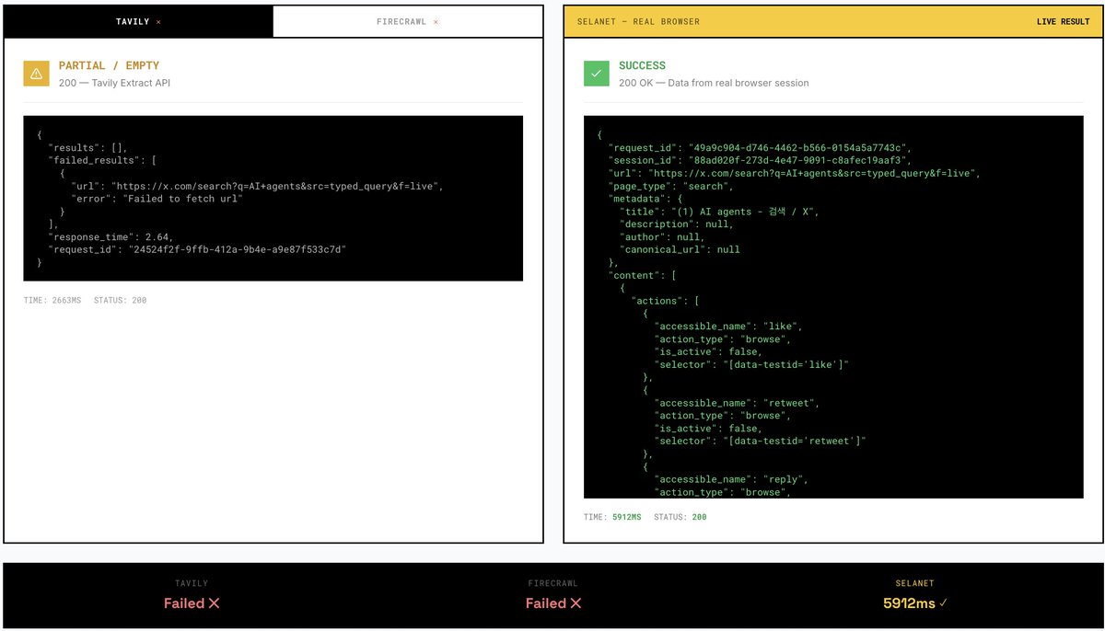Switch to the TAVILY tab

[x=138, y=21]
